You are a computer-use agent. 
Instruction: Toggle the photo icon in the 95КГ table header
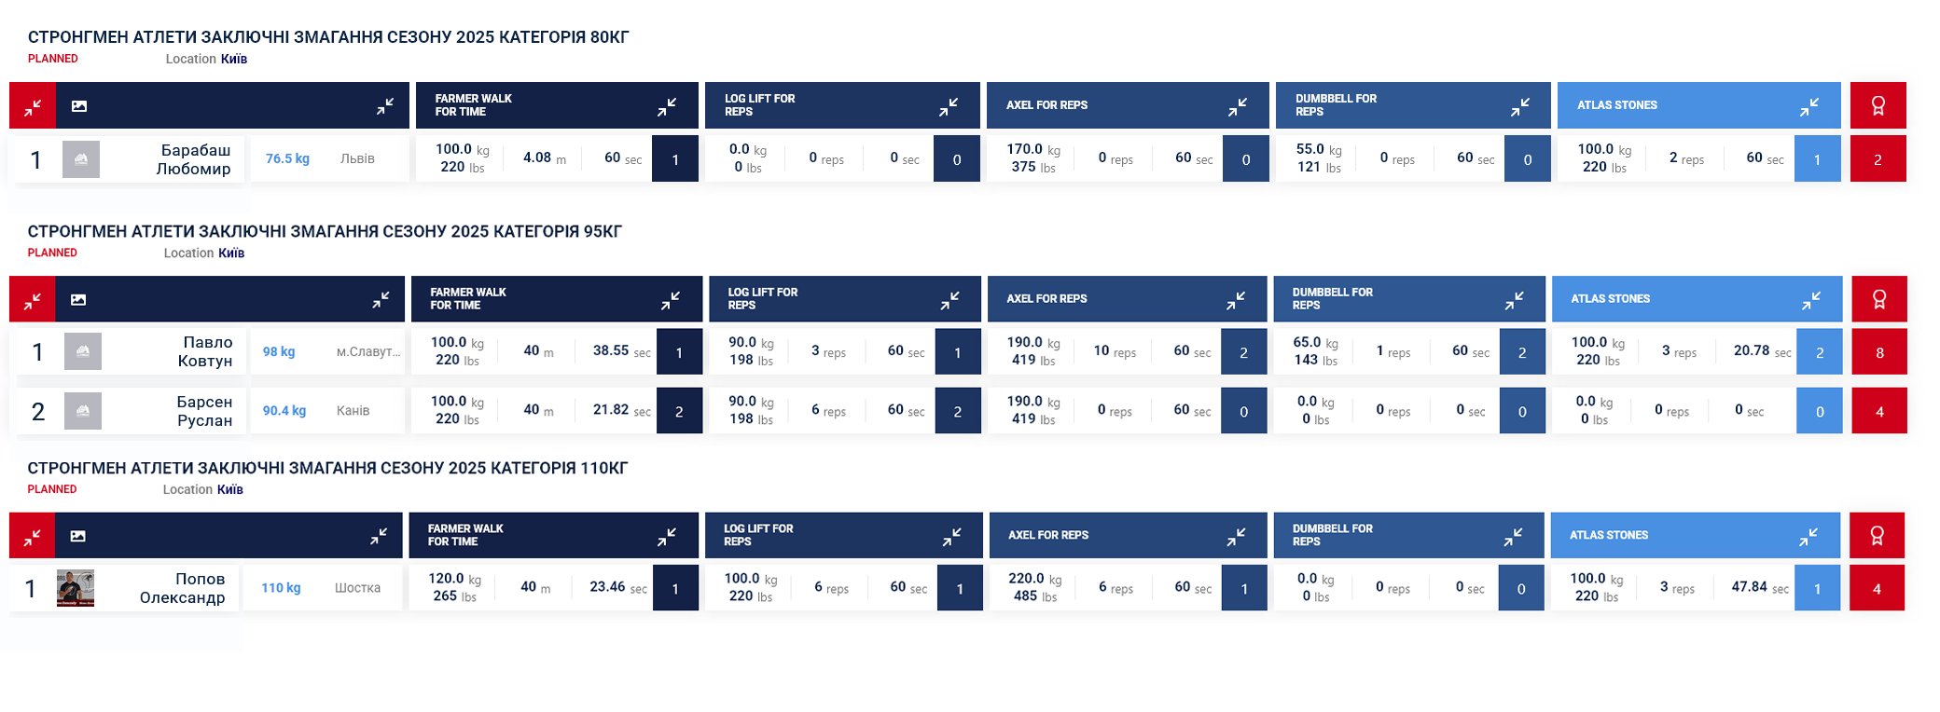point(78,300)
